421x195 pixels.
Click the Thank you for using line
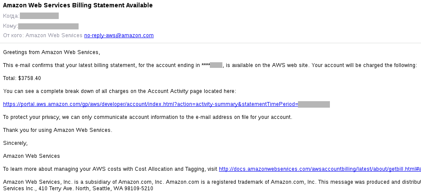[58, 130]
